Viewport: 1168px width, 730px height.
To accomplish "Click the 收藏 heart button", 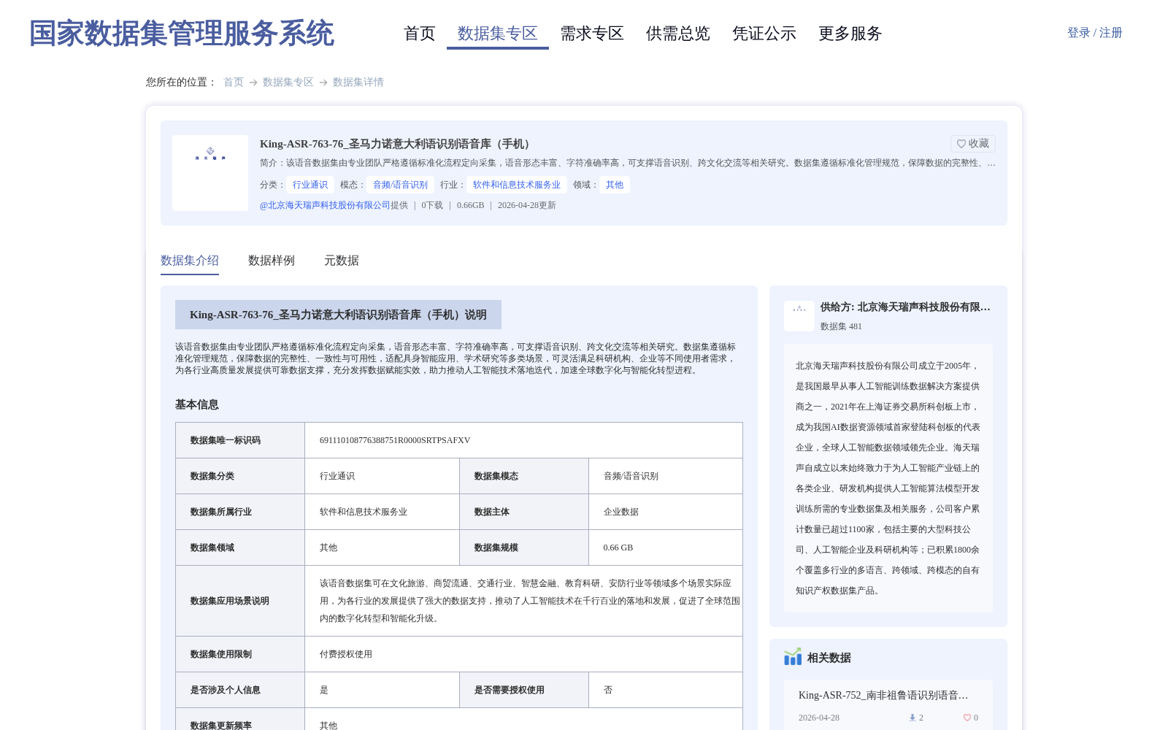I will 972,144.
